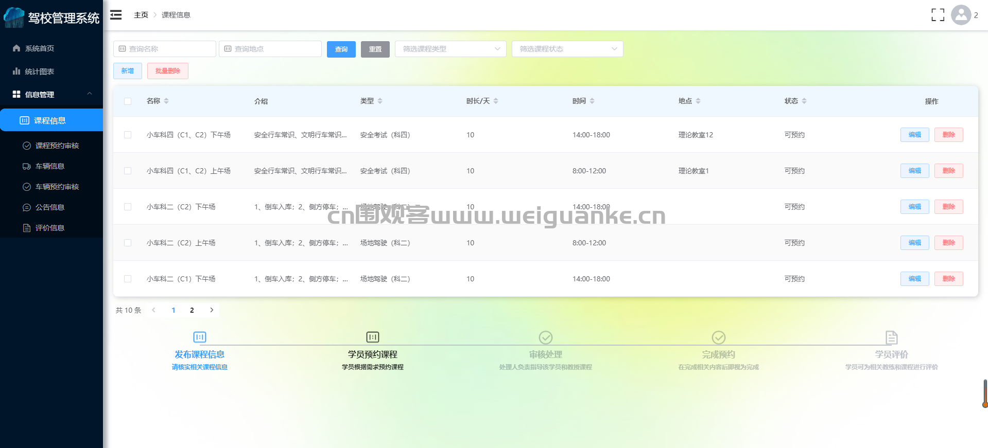Go to next page arrow
This screenshot has width=988, height=448.
coord(212,310)
